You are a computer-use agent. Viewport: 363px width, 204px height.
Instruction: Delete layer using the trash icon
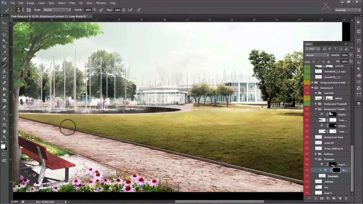pyautogui.click(x=346, y=198)
